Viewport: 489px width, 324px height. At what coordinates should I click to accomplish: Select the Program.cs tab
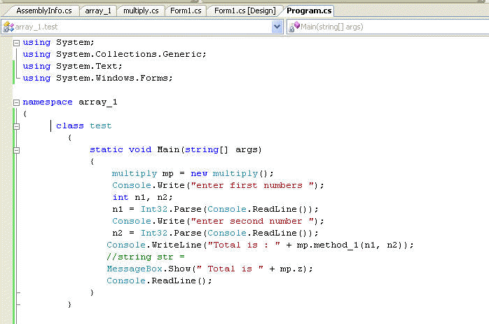[310, 11]
